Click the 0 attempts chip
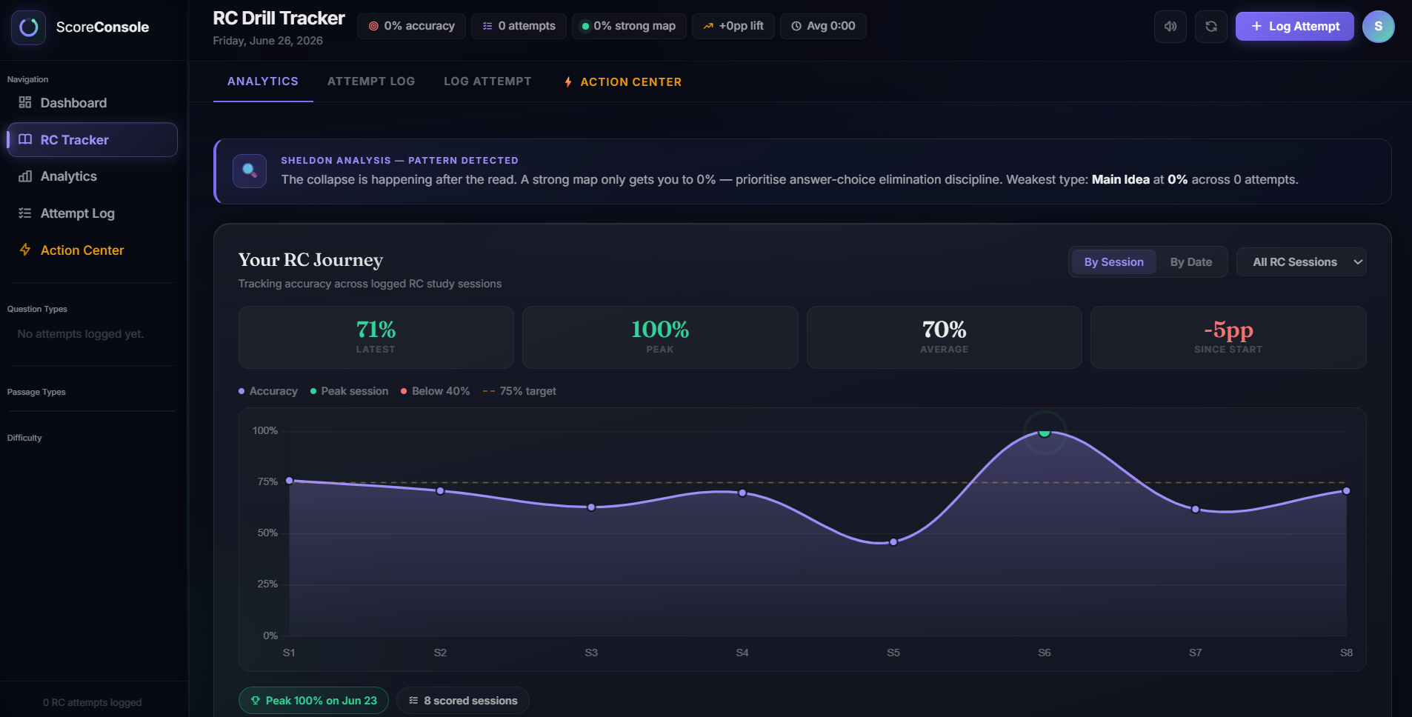Viewport: 1412px width, 717px height. point(519,26)
